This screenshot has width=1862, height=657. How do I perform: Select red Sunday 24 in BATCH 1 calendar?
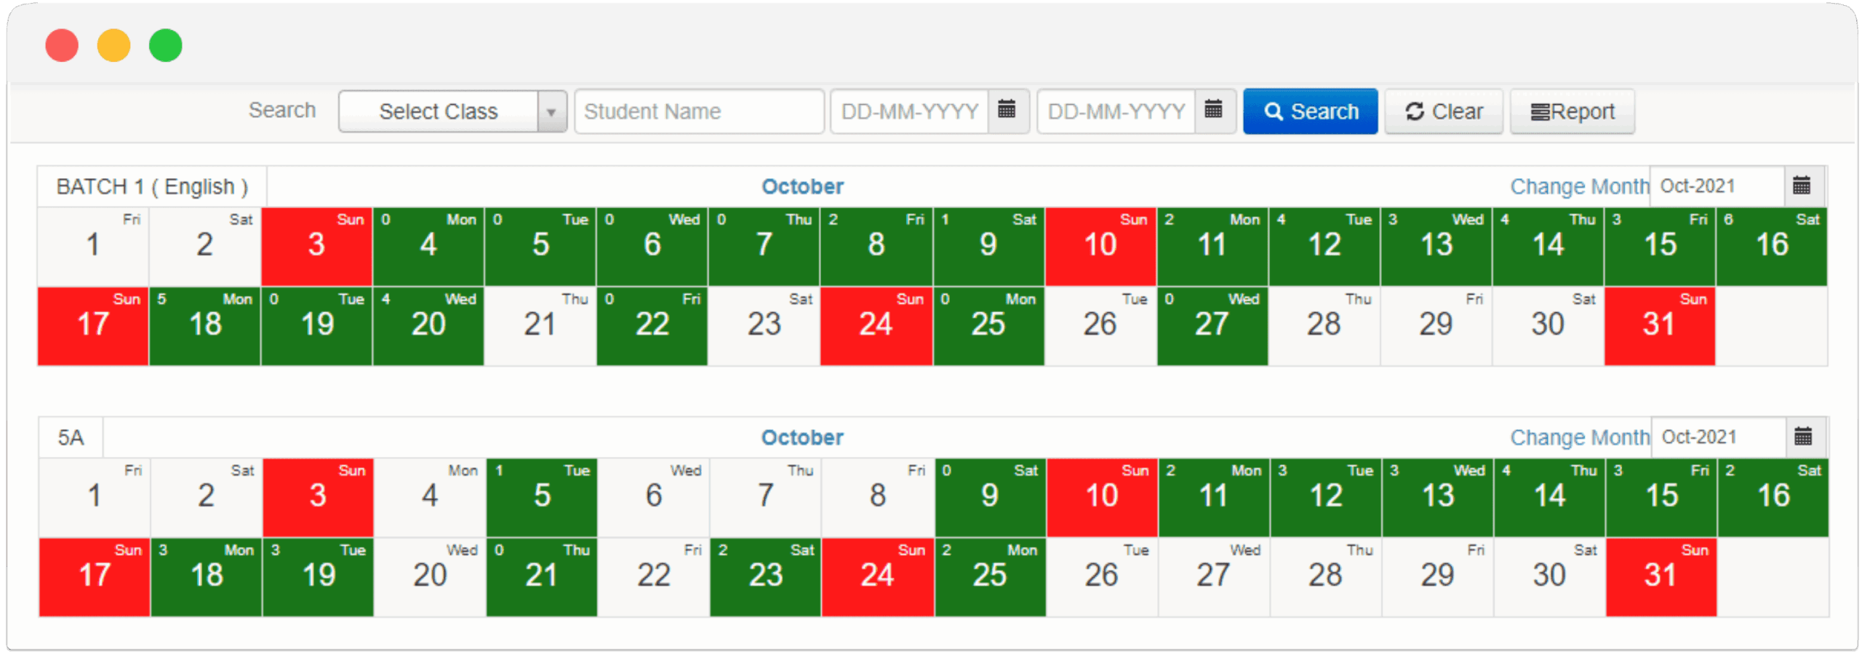point(876,325)
